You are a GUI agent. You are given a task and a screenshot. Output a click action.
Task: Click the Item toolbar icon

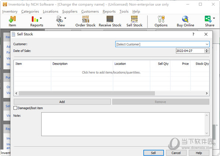[12, 19]
